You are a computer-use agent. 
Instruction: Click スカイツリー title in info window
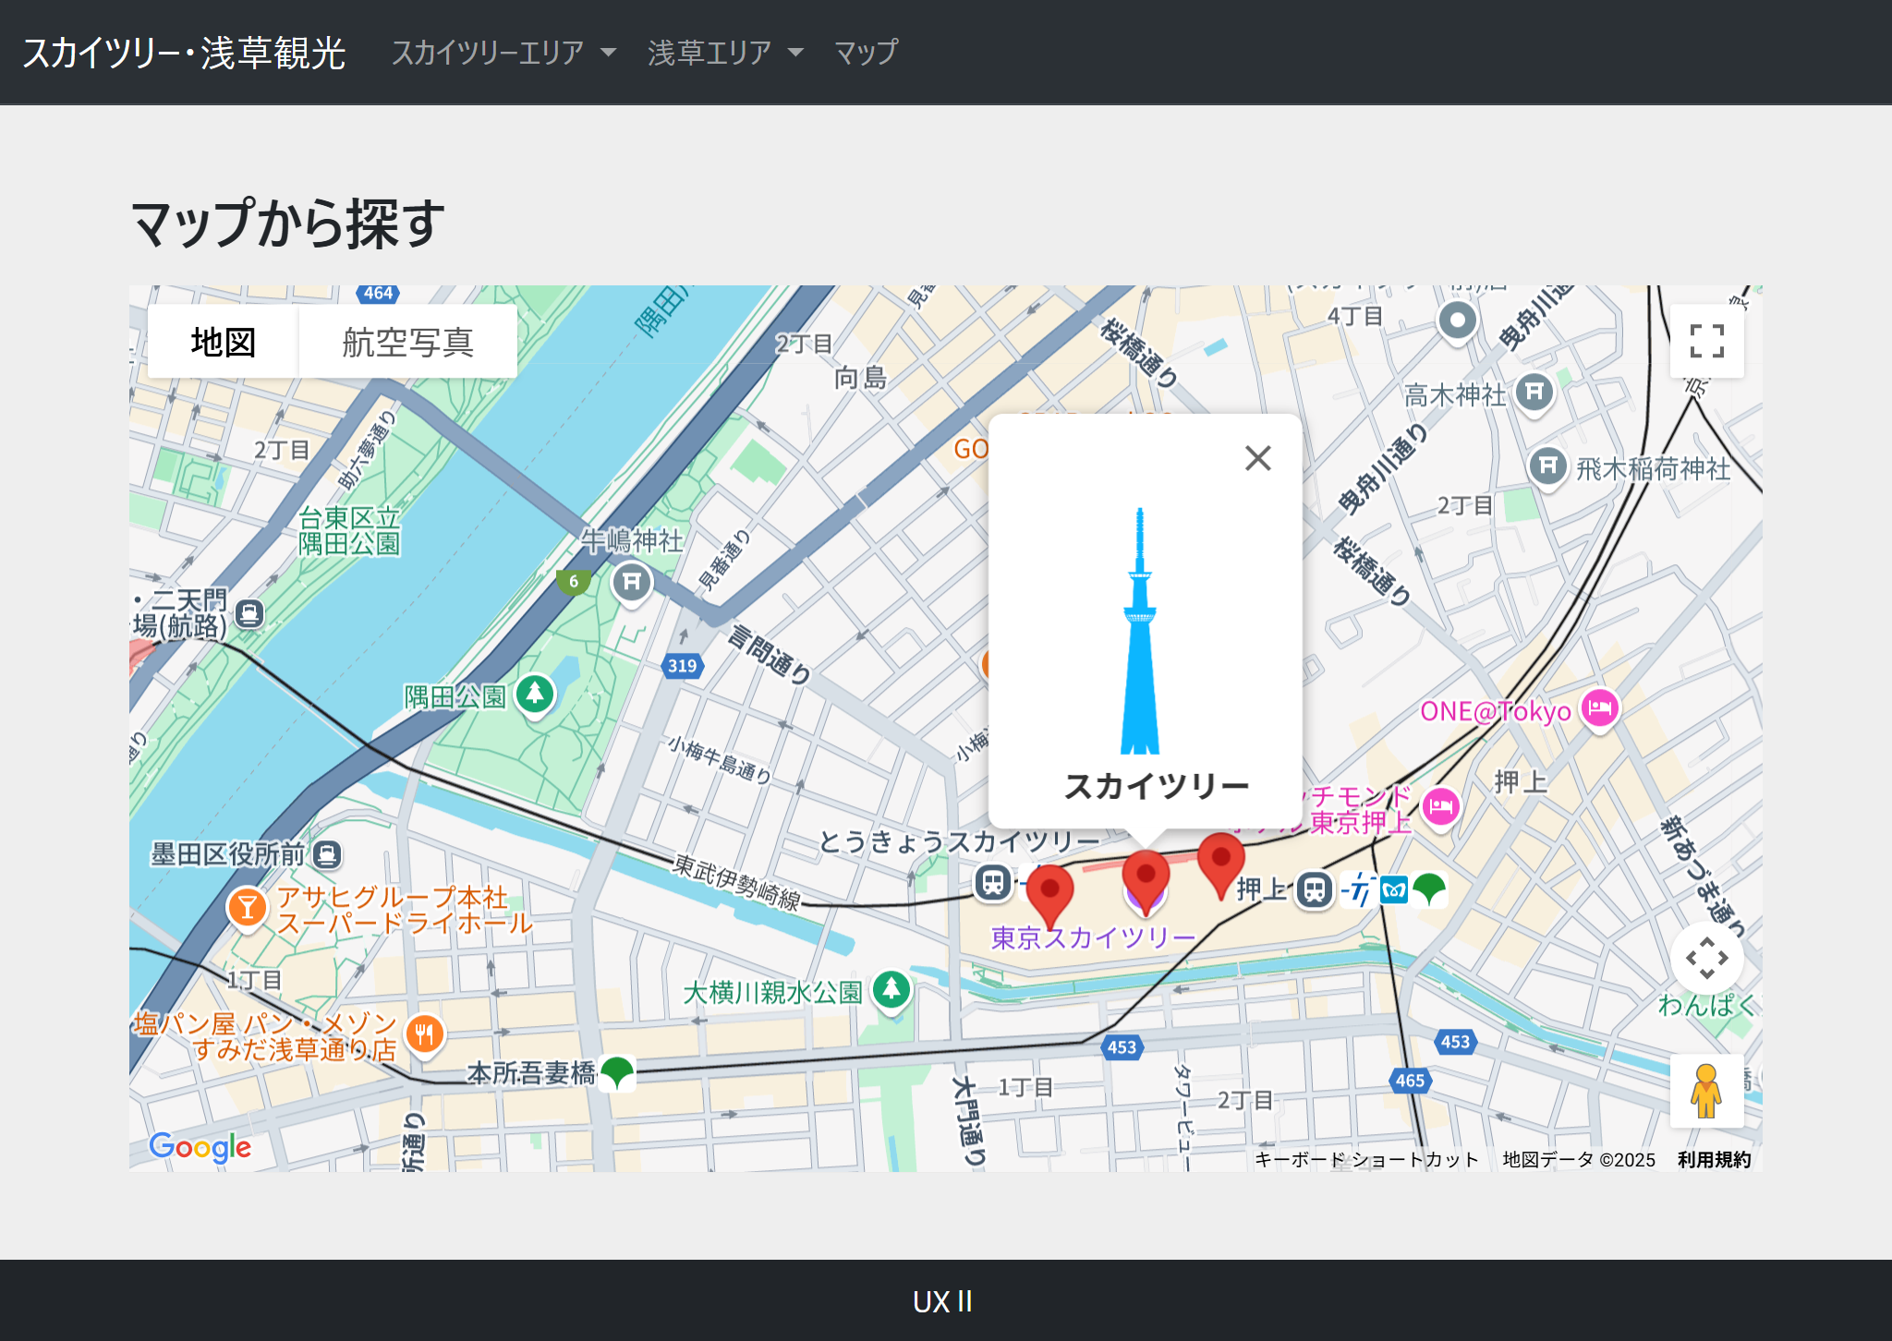pyautogui.click(x=1157, y=786)
